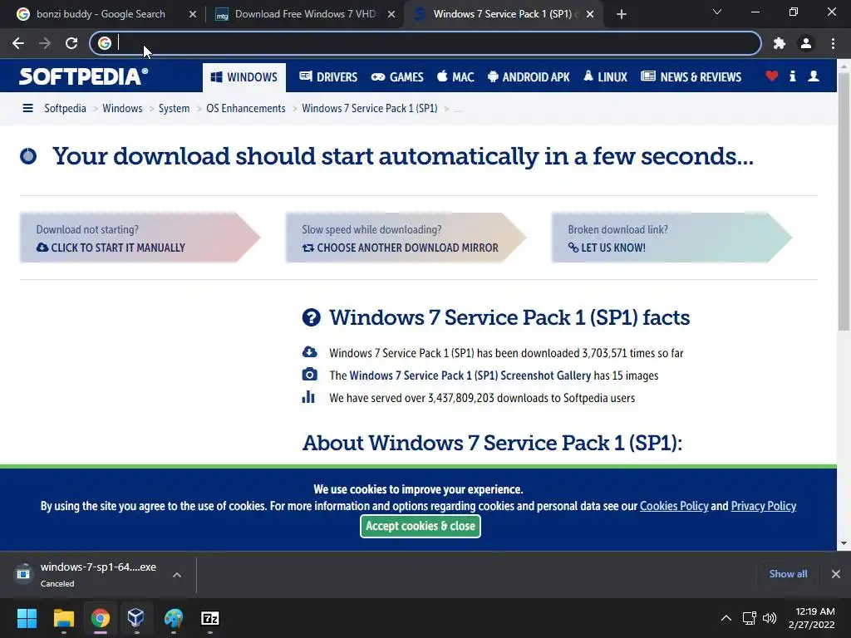Open Chrome's three-dot menu
Screen dimensions: 851x638
point(833,43)
